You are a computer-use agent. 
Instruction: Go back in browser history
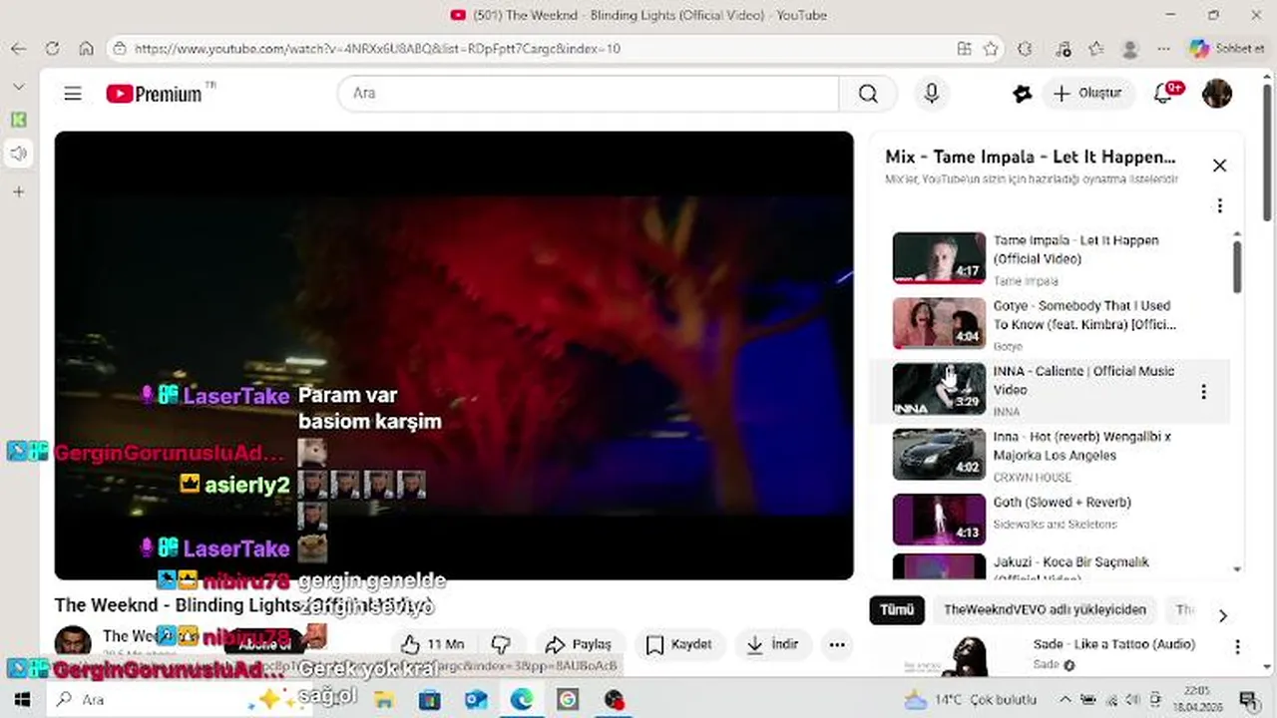tap(18, 48)
